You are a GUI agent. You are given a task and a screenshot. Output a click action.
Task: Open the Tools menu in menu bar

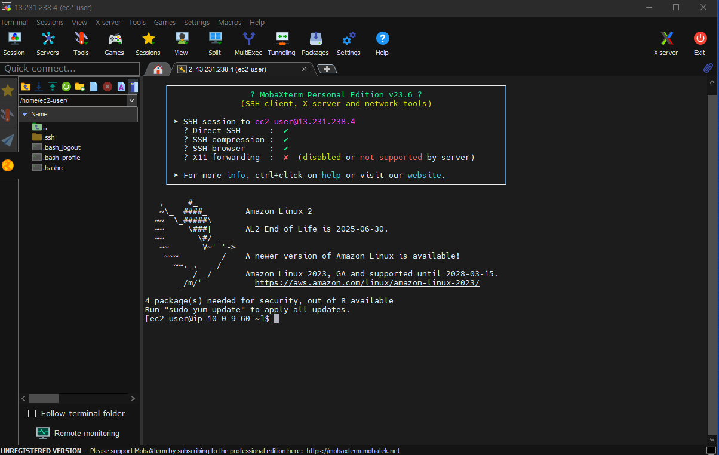point(137,22)
